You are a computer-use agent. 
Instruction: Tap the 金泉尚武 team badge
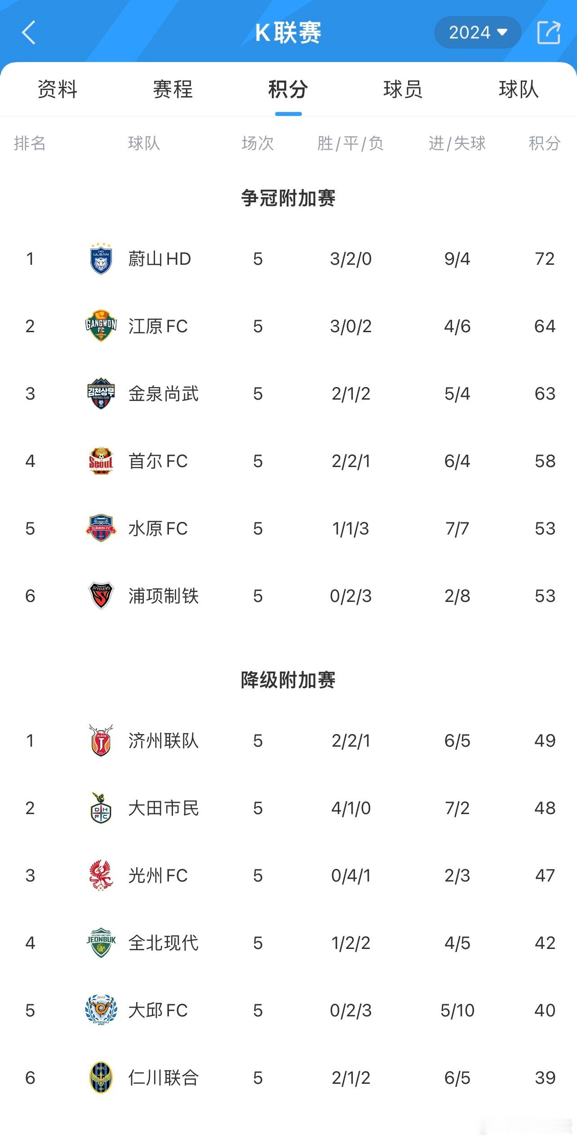point(101,393)
